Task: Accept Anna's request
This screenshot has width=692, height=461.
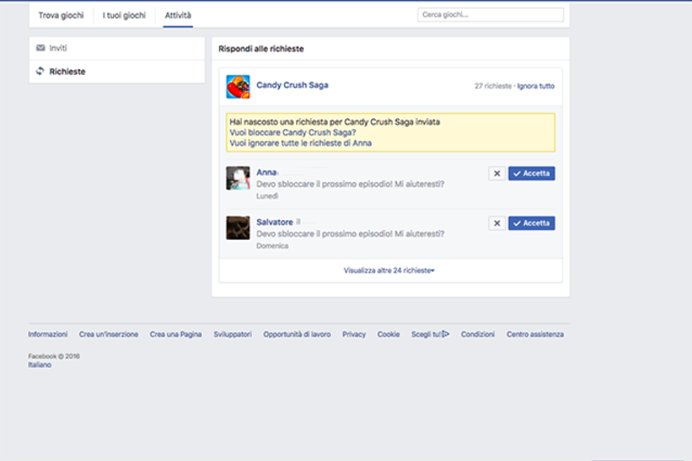Action: point(531,173)
